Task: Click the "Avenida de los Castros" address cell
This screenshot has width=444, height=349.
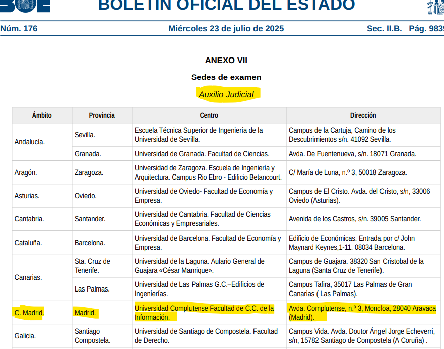Action: point(363,219)
